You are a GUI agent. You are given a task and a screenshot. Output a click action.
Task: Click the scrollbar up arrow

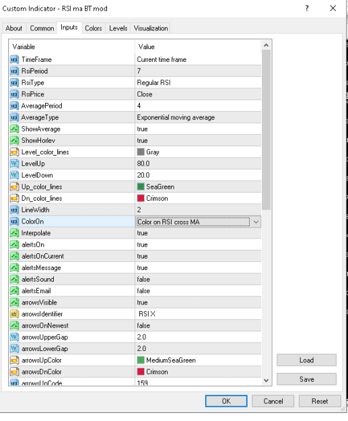click(266, 45)
